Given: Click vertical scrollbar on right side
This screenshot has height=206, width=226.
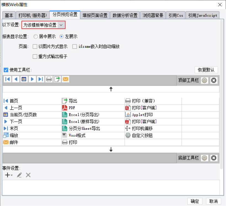Looking at the screenshot, I should [222, 94].
